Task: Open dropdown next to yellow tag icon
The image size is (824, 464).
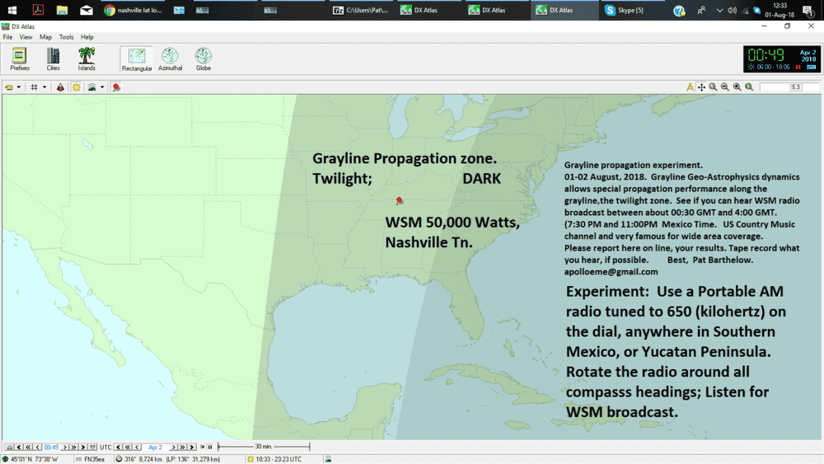Action: pos(19,87)
